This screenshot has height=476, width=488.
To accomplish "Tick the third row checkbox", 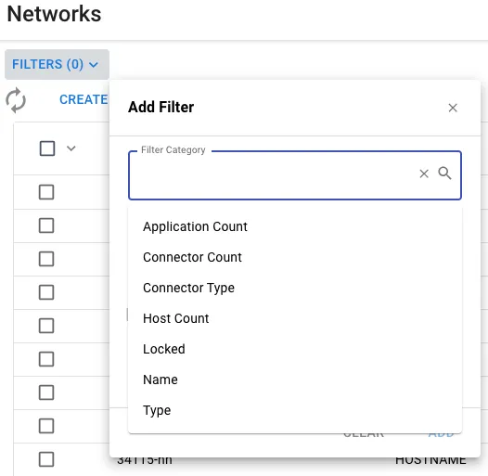I will (x=46, y=259).
